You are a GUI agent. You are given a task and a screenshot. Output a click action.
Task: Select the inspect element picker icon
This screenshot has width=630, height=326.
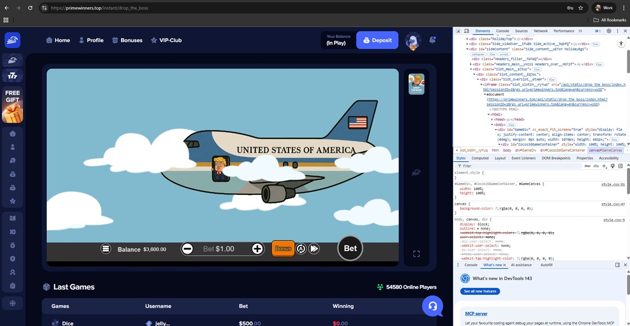coord(458,31)
